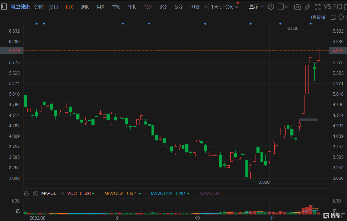Screen dimensions: 347x221
Task: Switch to the 多日 chart tab
Action: coord(53,7)
